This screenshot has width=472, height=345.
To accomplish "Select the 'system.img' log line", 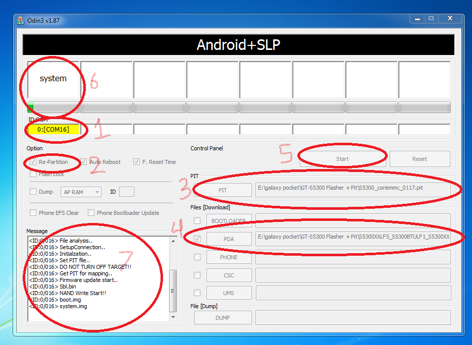I will (x=58, y=307).
